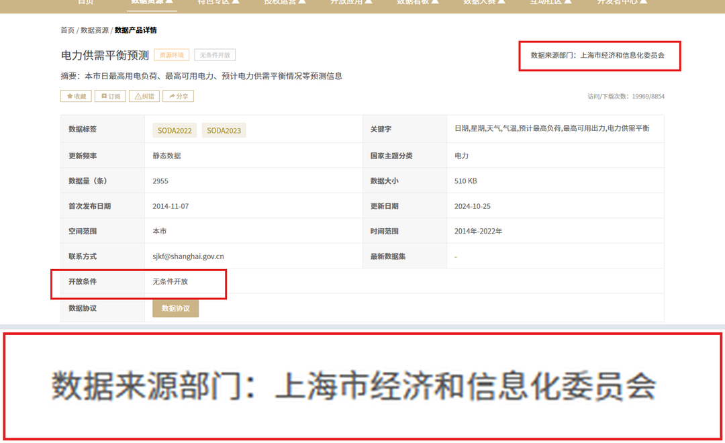Click the 数据标签 row label
Image resolution: width=725 pixels, height=443 pixels.
click(x=83, y=130)
